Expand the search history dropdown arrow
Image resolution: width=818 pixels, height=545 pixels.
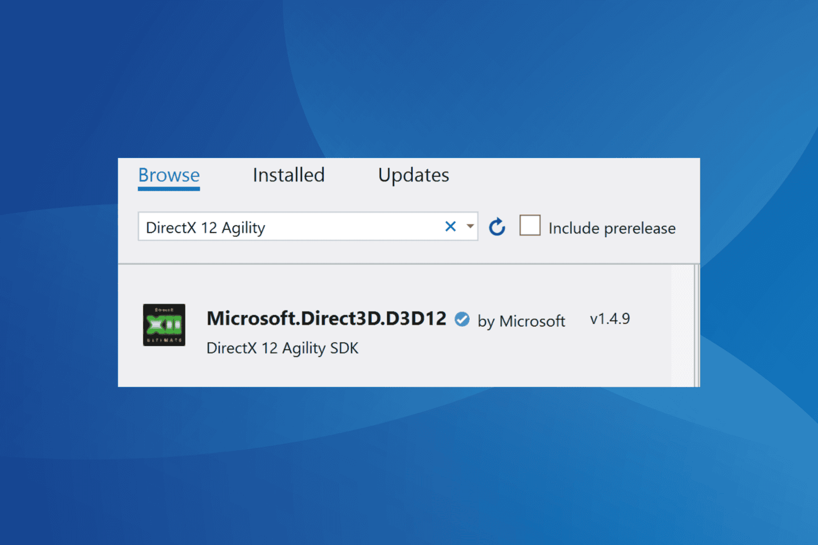[x=470, y=227]
